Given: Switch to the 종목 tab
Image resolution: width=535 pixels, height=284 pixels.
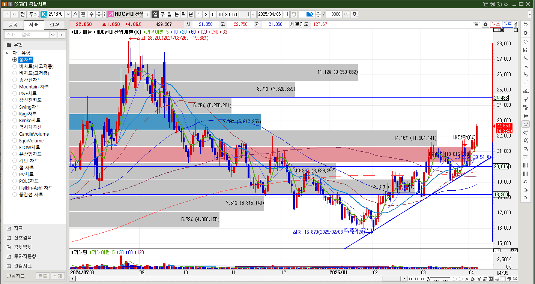Looking at the screenshot, I should tap(13, 25).
